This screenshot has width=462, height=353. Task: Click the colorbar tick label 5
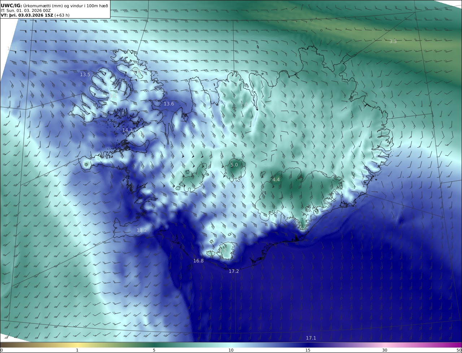pyautogui.click(x=154, y=350)
